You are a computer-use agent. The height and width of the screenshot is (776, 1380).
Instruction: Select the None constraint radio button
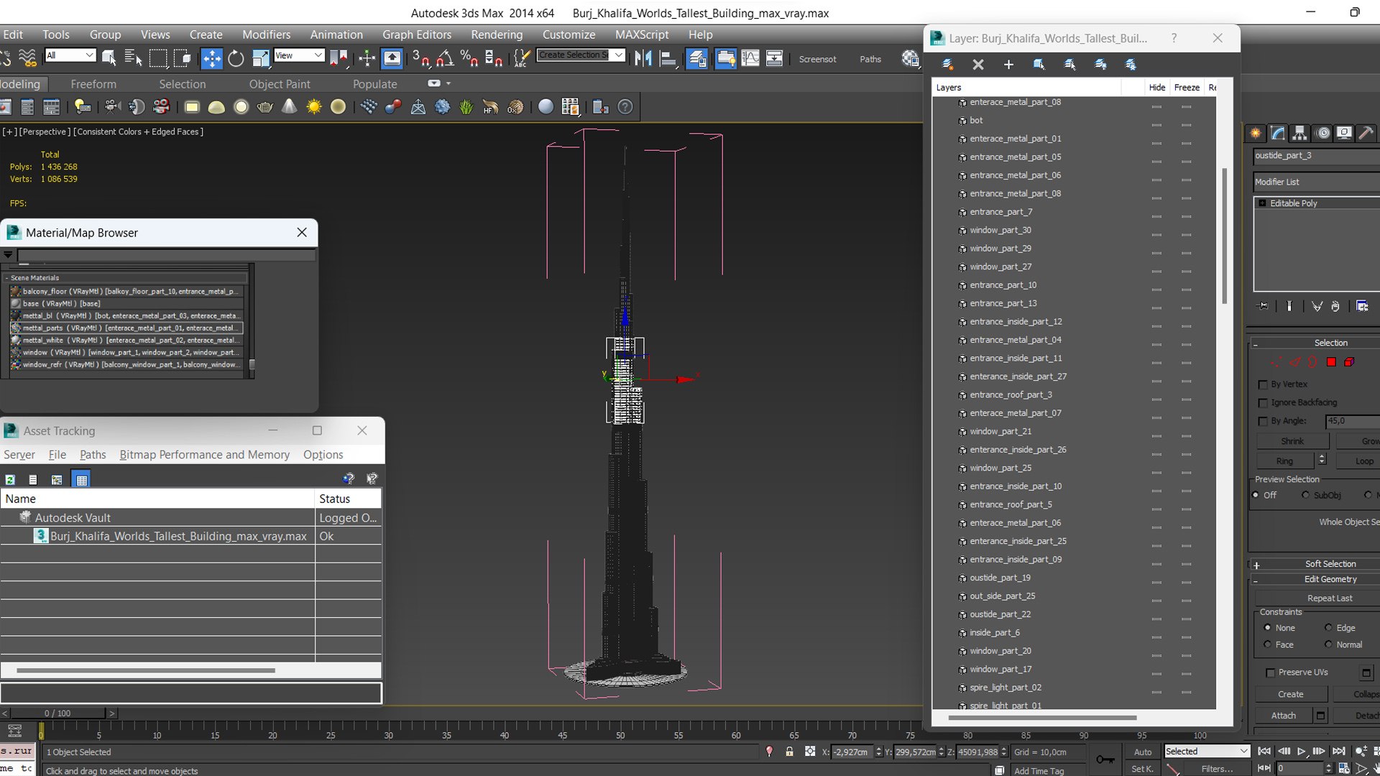(1267, 628)
